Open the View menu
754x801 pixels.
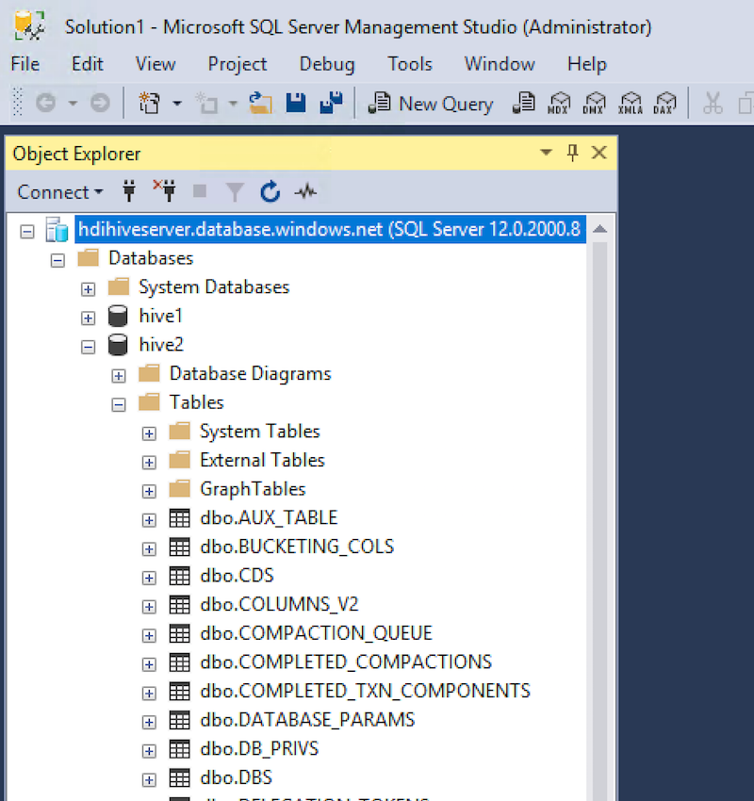tap(156, 64)
